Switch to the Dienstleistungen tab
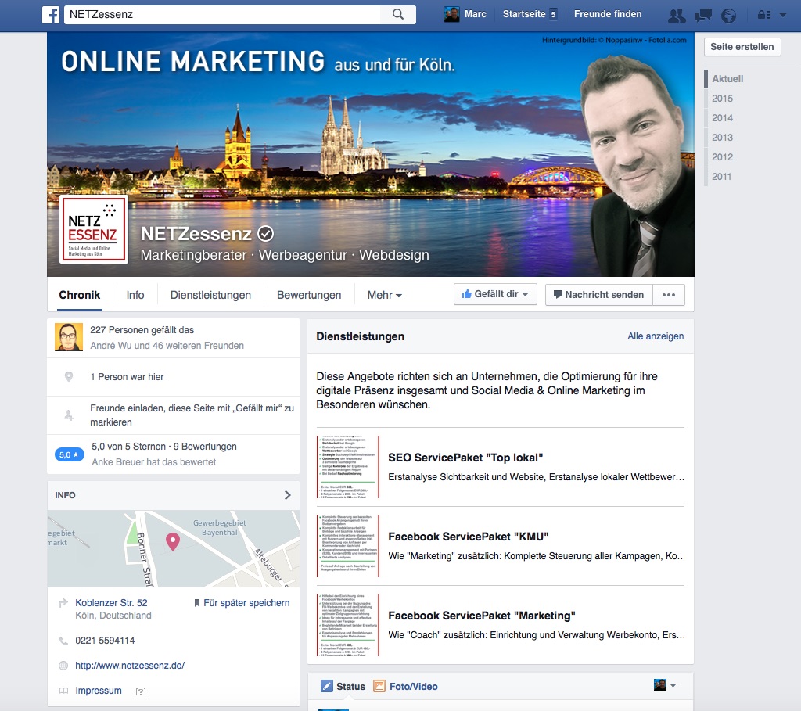This screenshot has width=801, height=711. coord(210,296)
